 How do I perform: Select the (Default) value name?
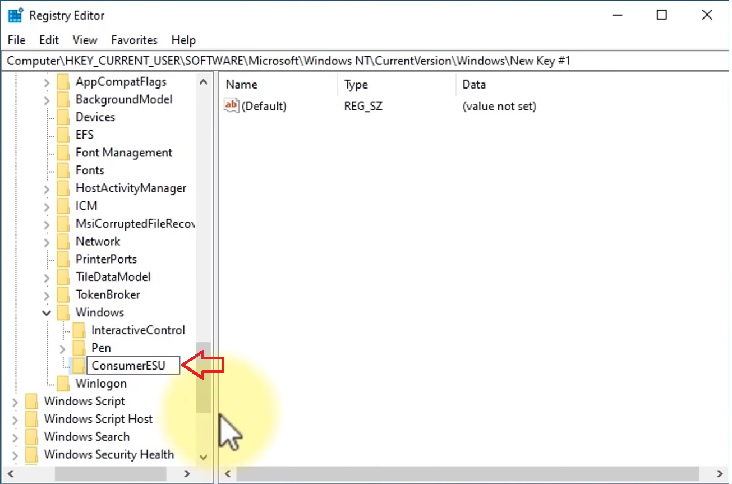pyautogui.click(x=264, y=106)
